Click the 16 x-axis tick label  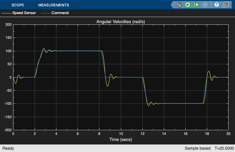pos(185,134)
